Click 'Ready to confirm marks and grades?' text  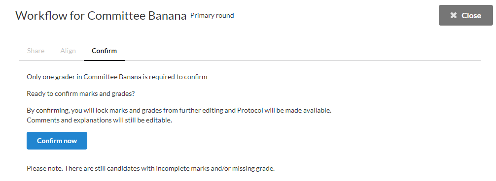(x=81, y=94)
